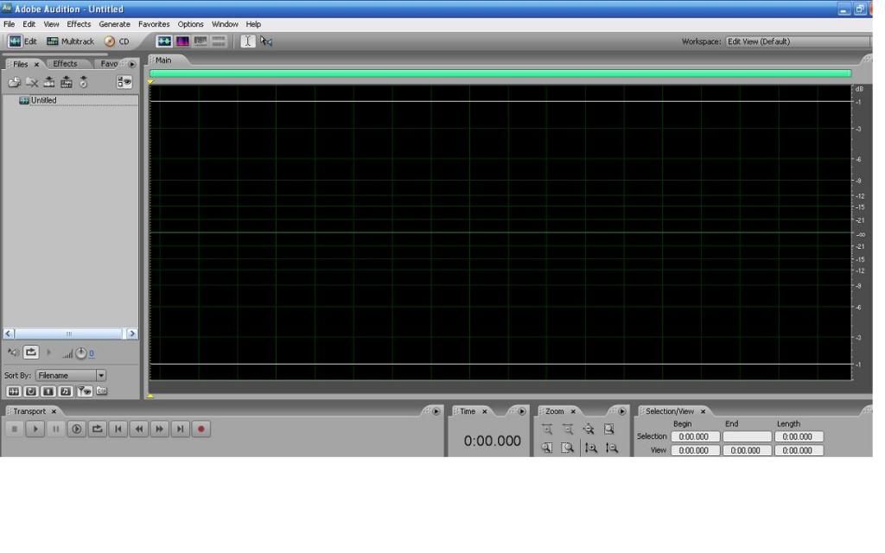Toggle Auto-play in Files panel
The image size is (885, 553).
(x=12, y=353)
